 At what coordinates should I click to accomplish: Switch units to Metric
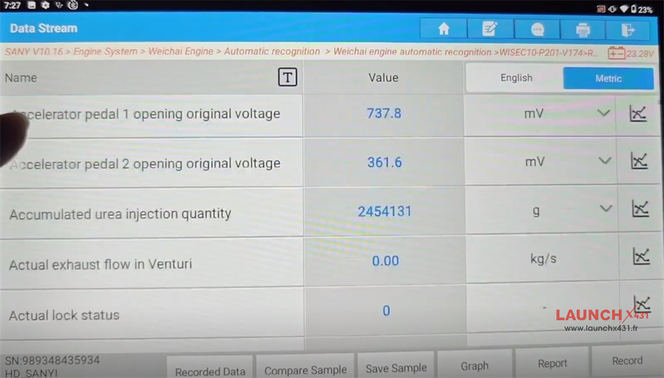tap(608, 78)
